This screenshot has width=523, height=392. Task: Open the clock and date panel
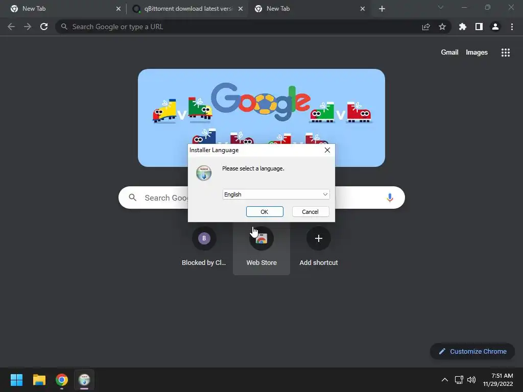(498, 380)
